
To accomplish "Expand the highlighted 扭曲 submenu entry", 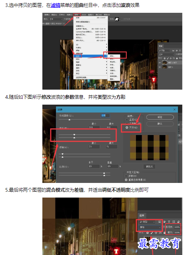I will pyautogui.click(x=91, y=56).
